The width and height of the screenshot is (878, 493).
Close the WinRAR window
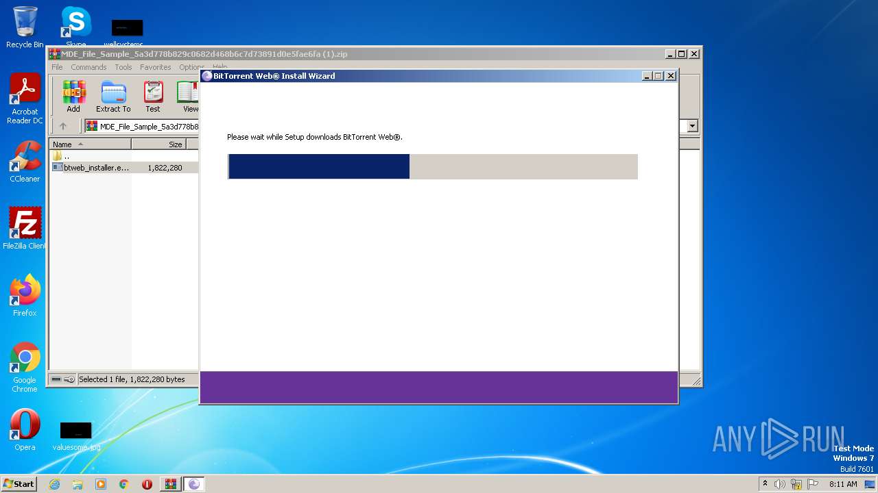pyautogui.click(x=694, y=54)
